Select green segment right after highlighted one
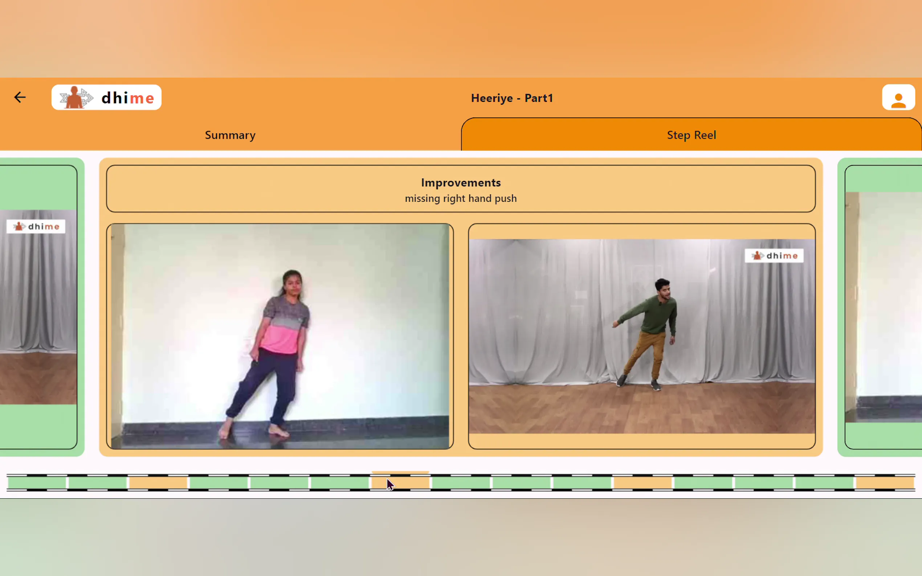This screenshot has height=576, width=922. pyautogui.click(x=461, y=483)
